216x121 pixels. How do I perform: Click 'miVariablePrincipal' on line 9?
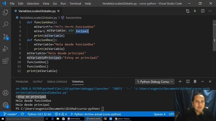click(44, 58)
